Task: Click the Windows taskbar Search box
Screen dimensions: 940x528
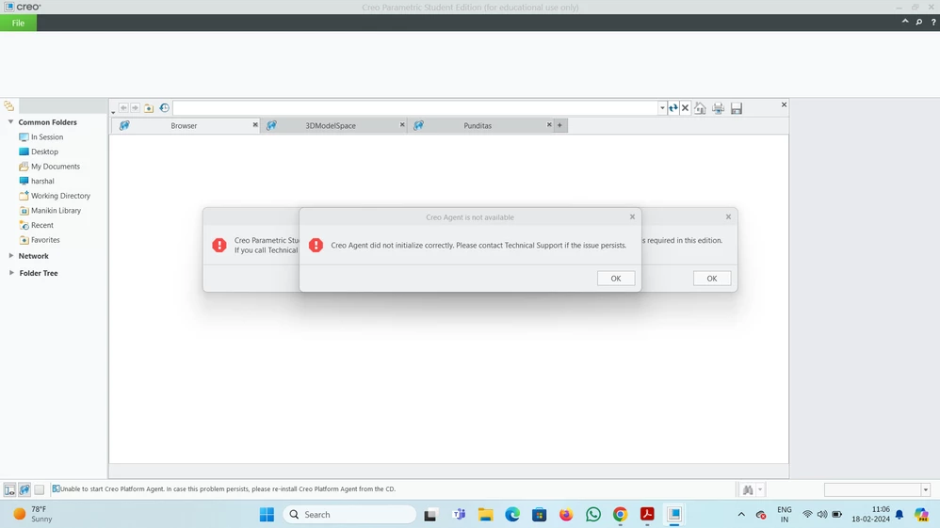Action: (349, 514)
